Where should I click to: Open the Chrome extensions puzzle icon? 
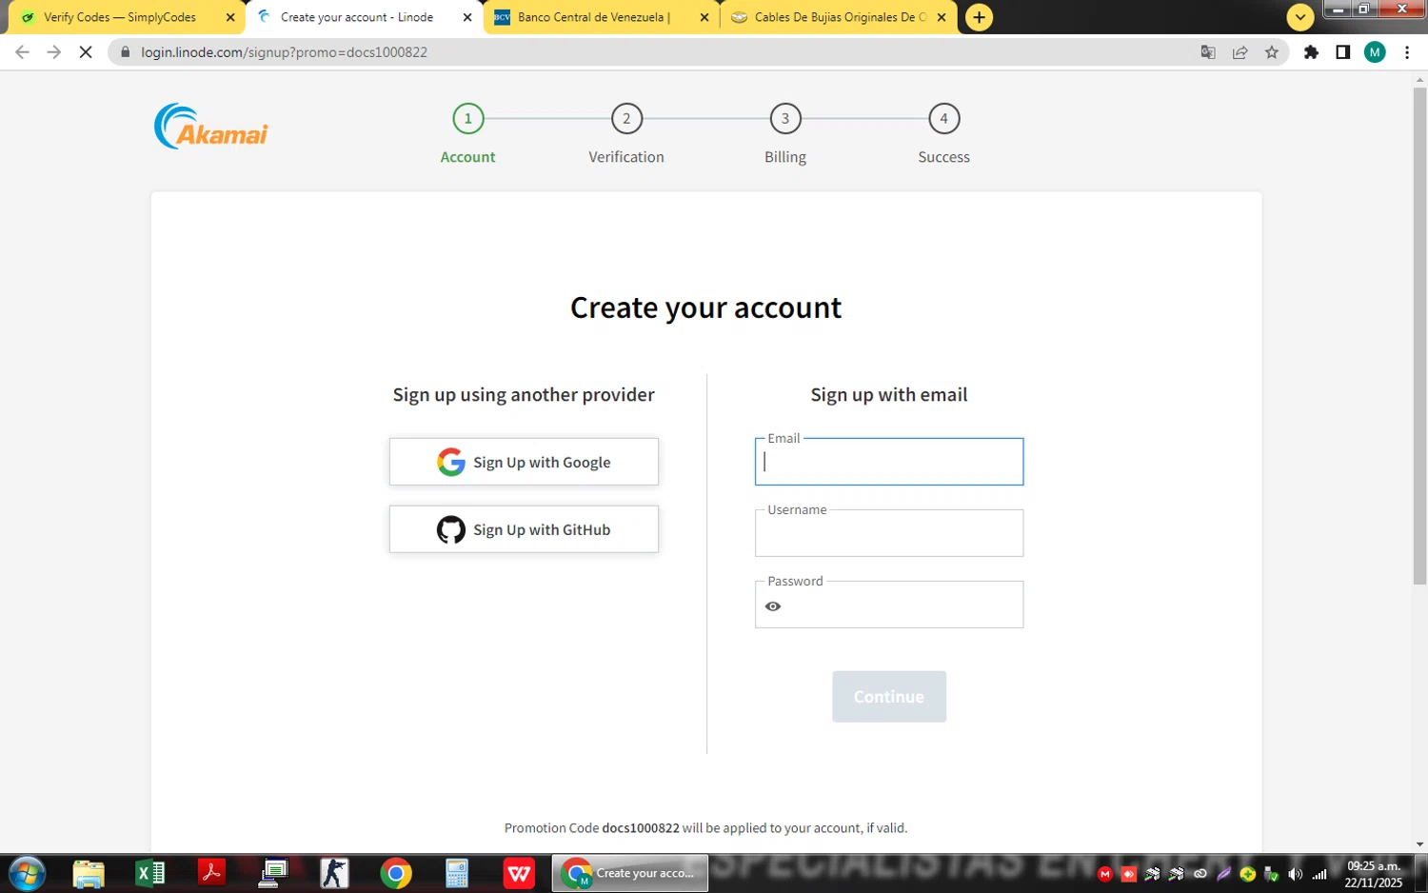click(1311, 52)
